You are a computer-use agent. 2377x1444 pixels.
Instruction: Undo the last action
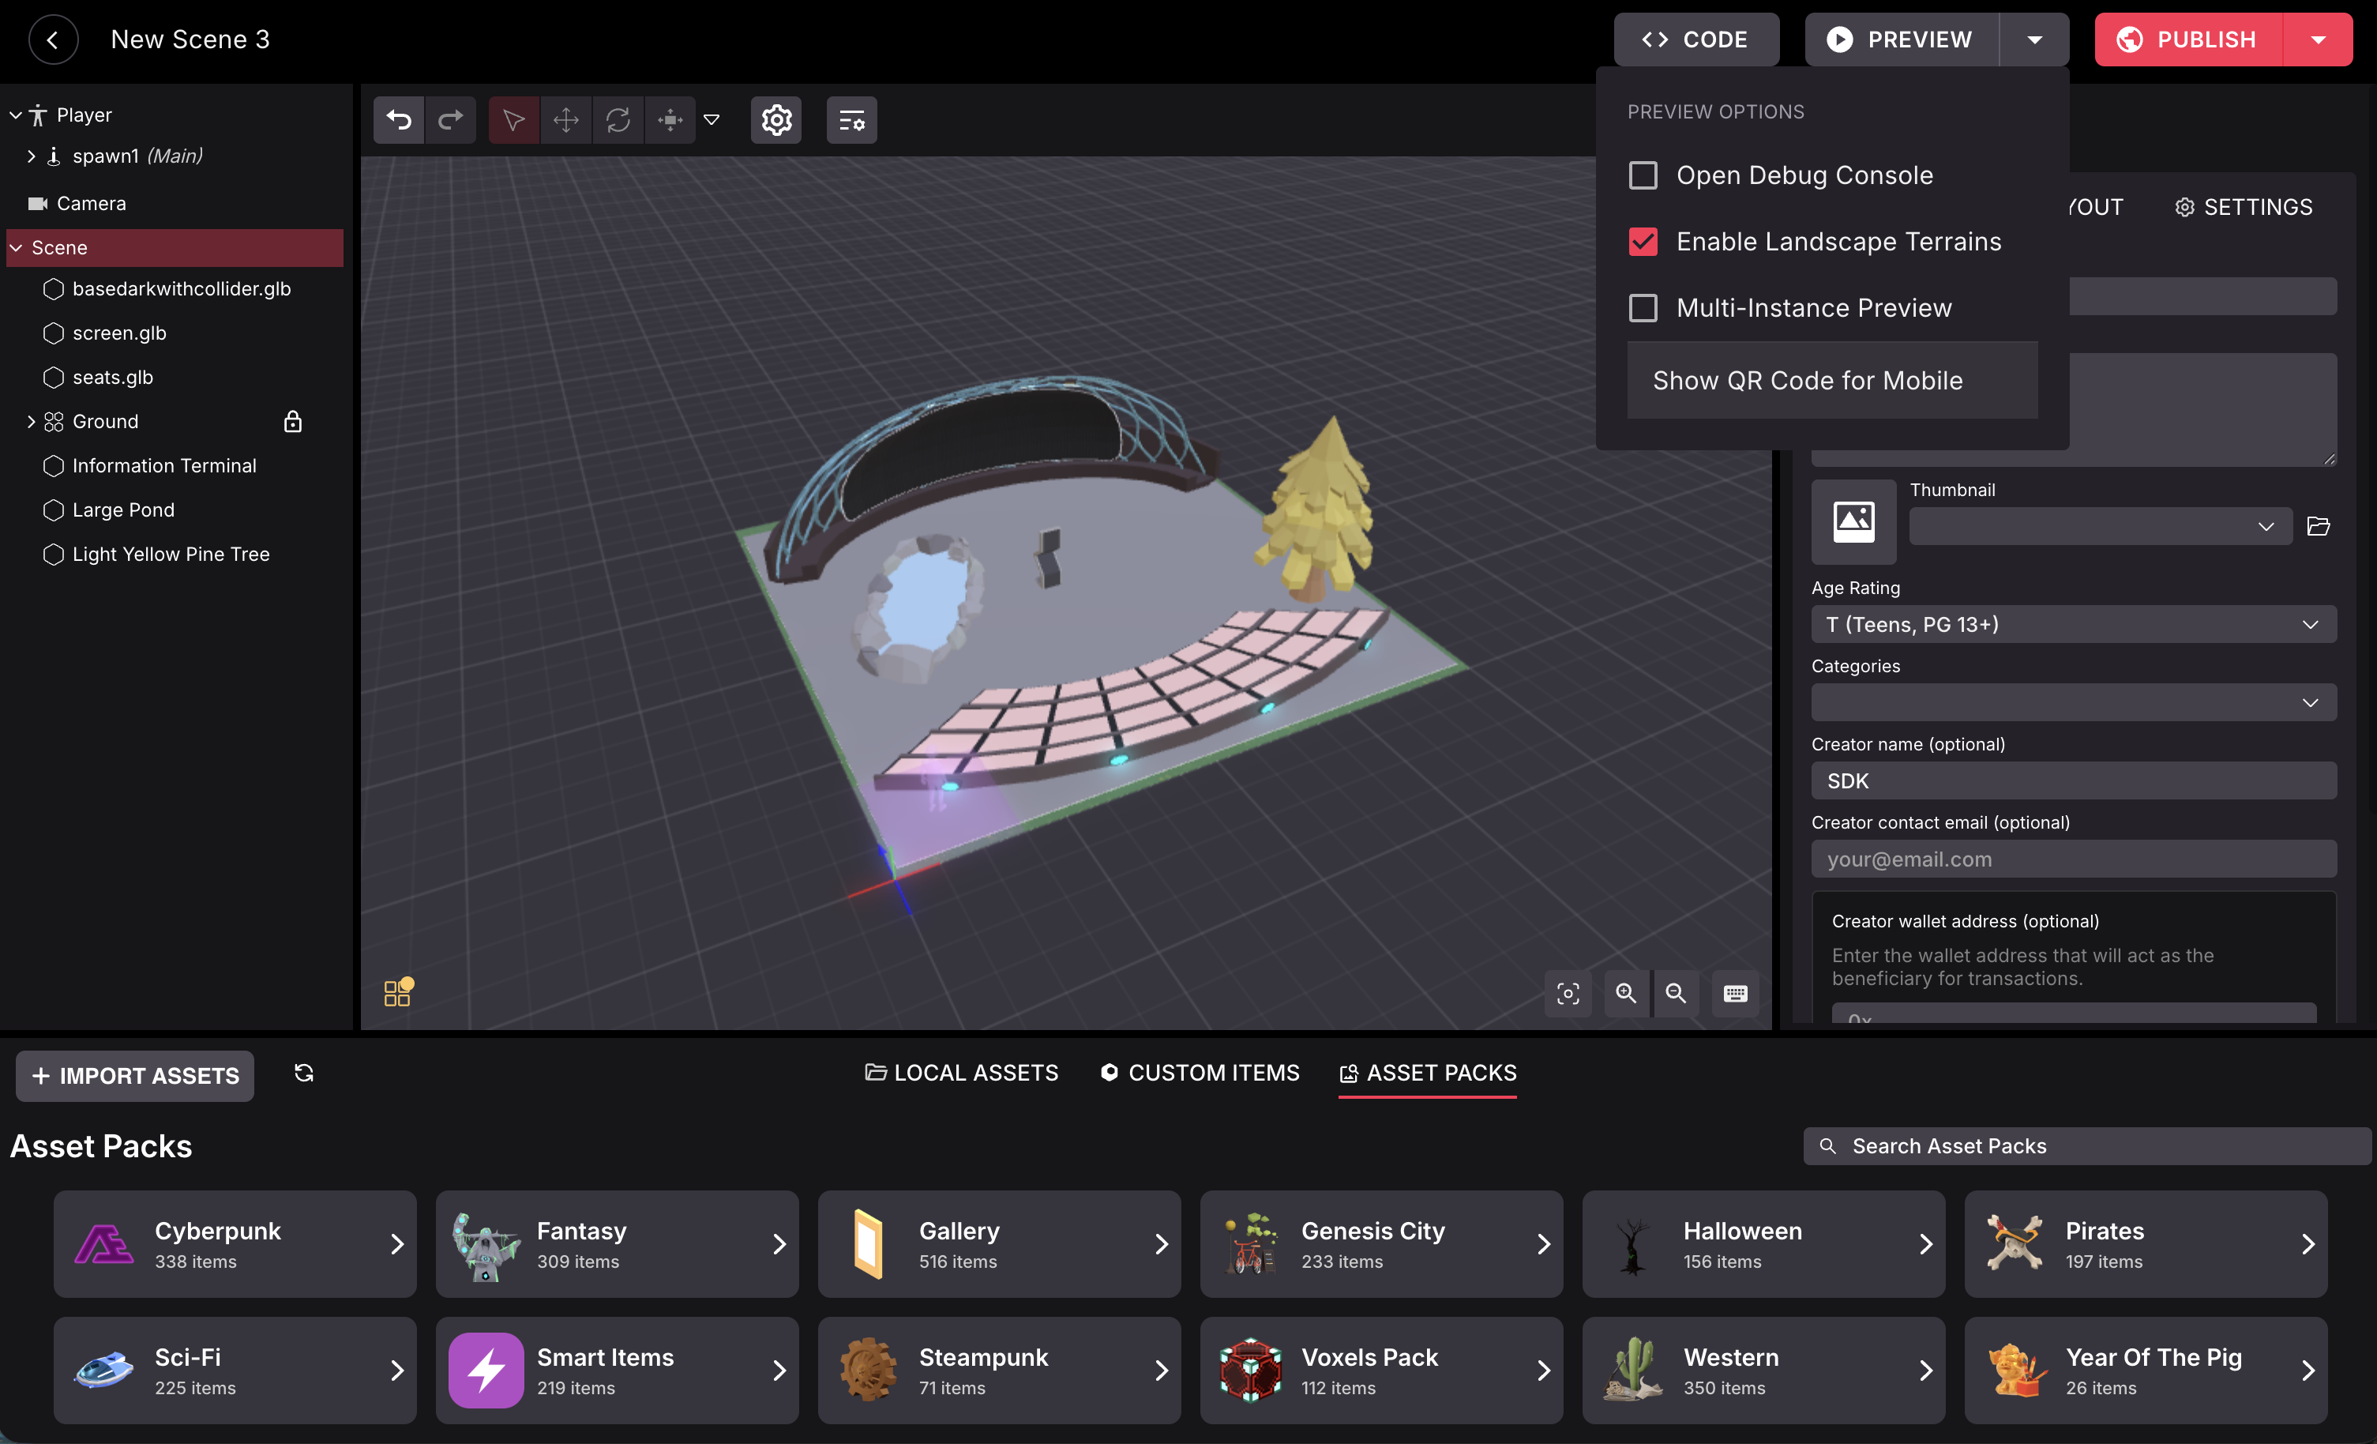(399, 120)
